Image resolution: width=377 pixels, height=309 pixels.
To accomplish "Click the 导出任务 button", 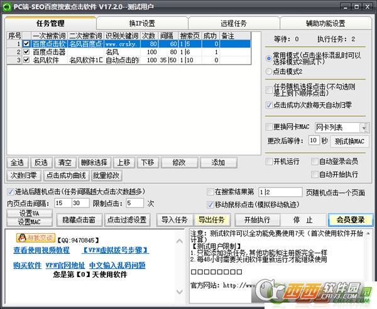I will click(212, 220).
